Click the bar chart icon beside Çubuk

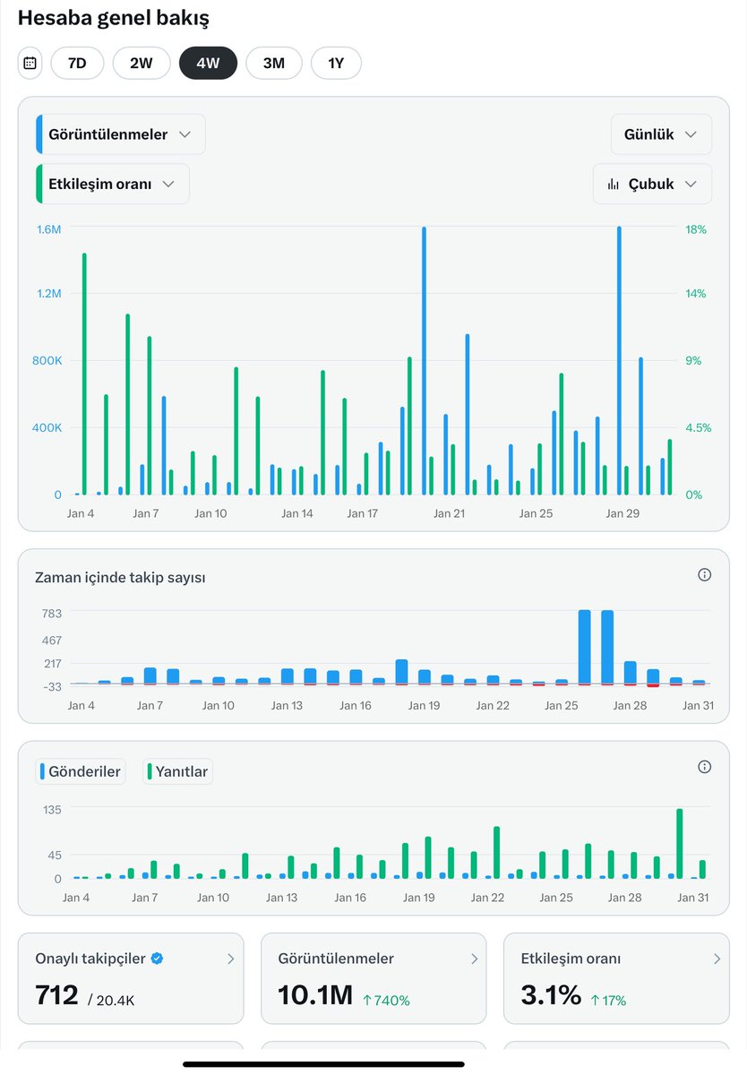[x=614, y=184]
